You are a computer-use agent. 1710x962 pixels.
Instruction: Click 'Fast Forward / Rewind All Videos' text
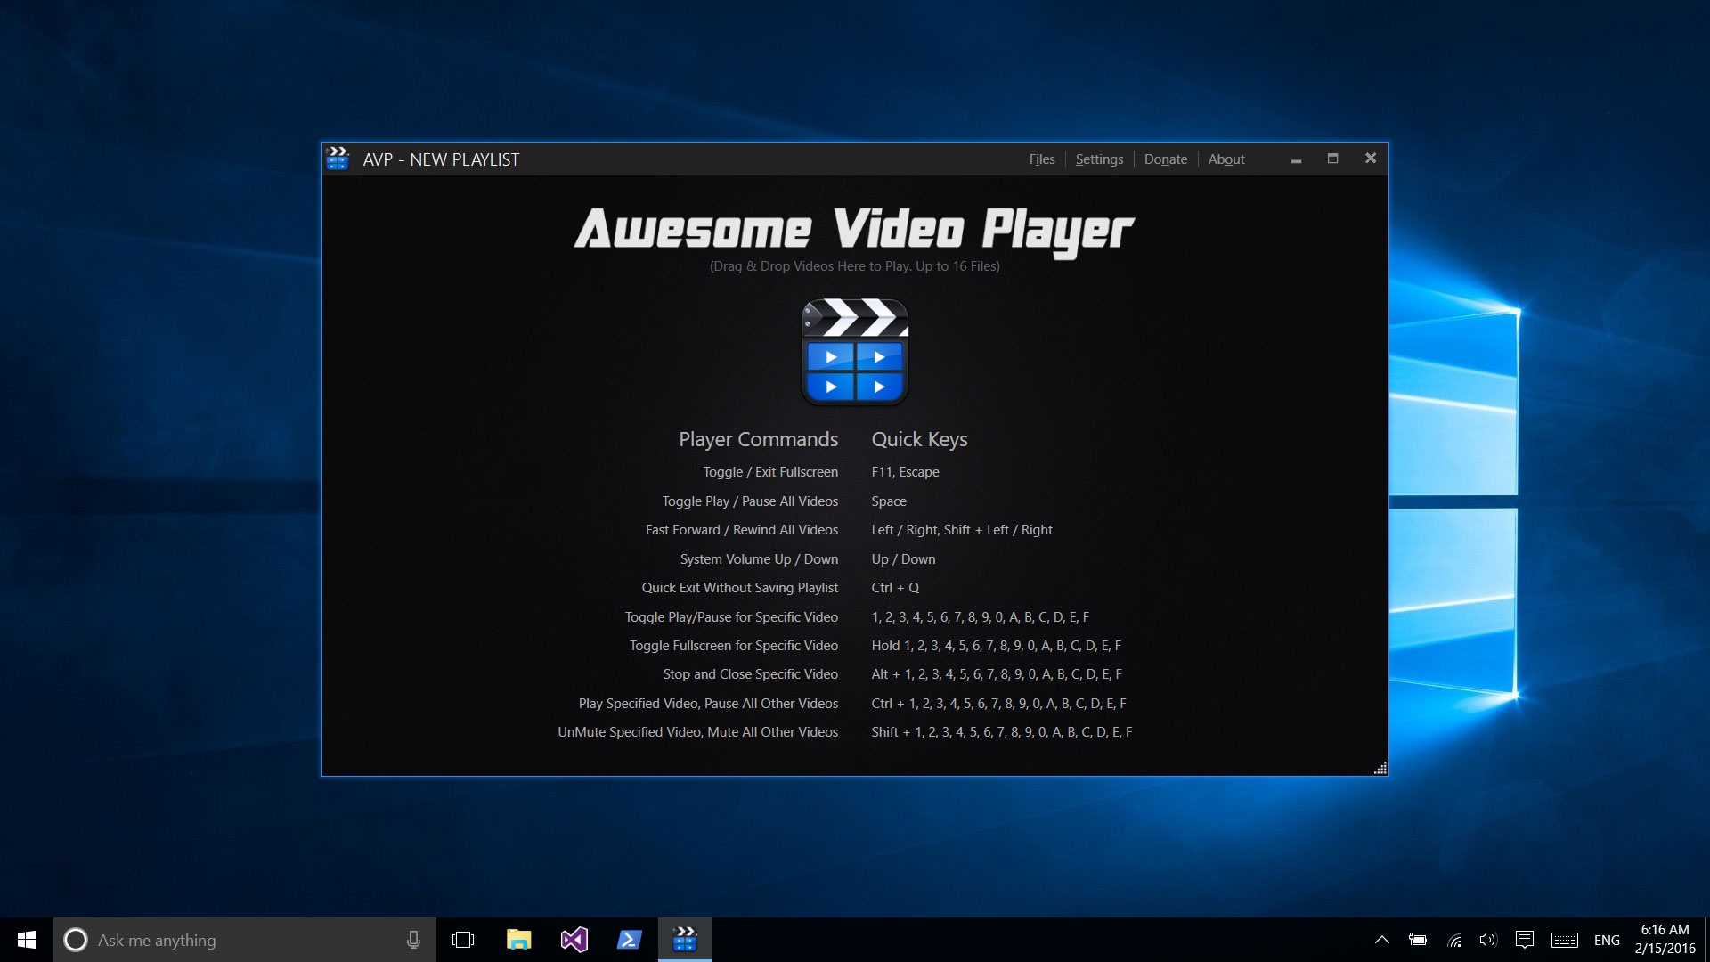pyautogui.click(x=742, y=530)
